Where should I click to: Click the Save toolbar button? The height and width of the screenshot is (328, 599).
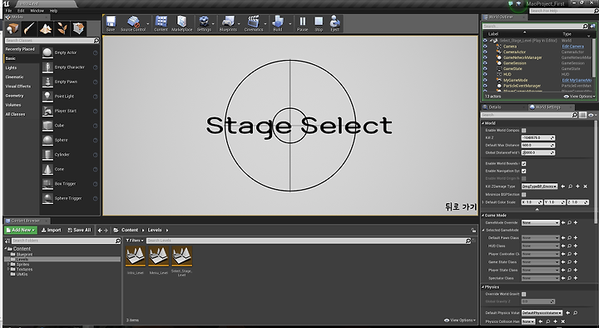(111, 23)
